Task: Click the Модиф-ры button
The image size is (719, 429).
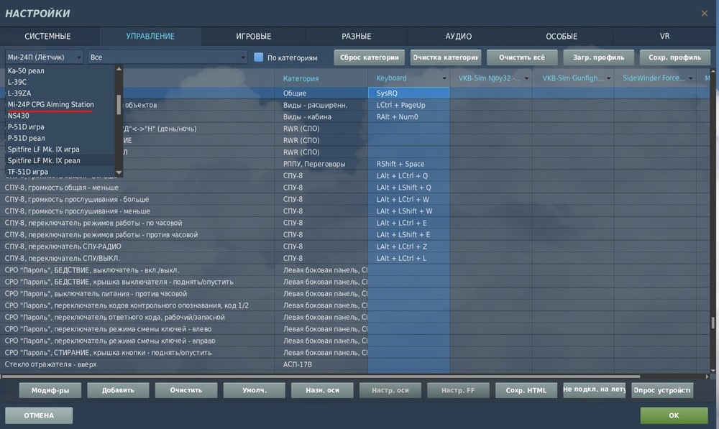Action: 50,390
